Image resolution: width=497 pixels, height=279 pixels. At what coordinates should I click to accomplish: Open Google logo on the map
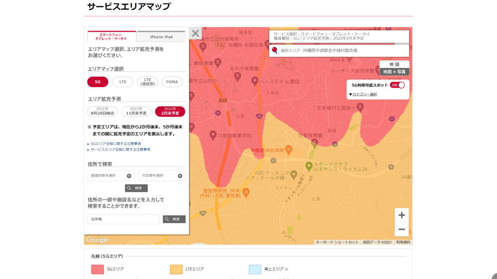click(x=97, y=239)
